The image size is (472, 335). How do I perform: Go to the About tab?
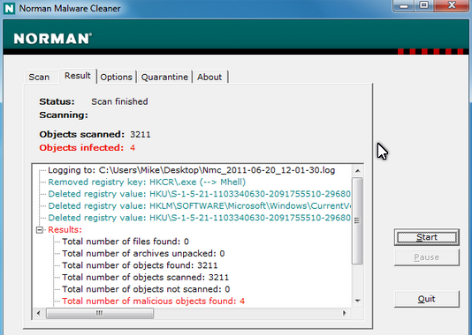pyautogui.click(x=209, y=78)
